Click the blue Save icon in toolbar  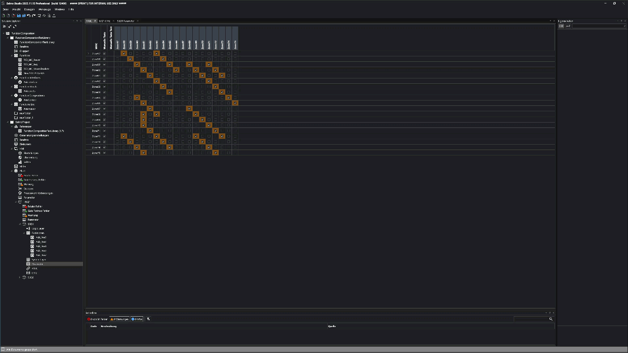[19, 16]
